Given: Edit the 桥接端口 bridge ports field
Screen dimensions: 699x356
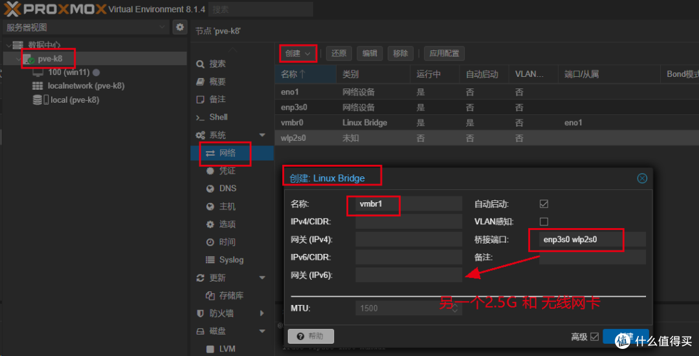Looking at the screenshot, I should 592,240.
